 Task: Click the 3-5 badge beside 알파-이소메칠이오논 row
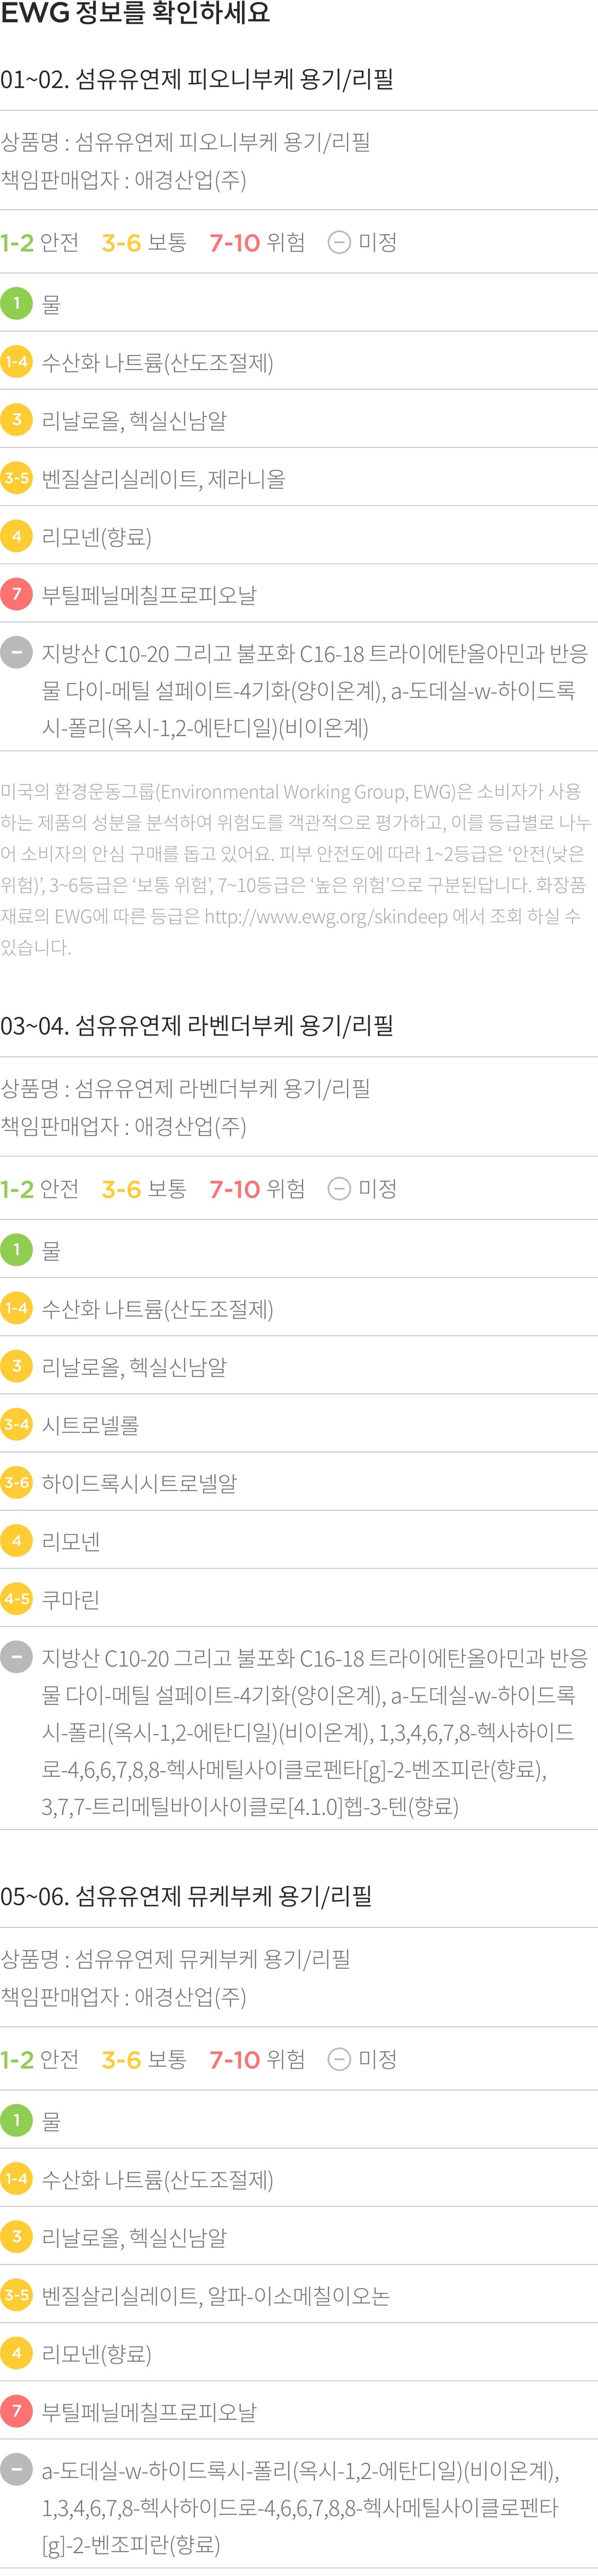16,2295
